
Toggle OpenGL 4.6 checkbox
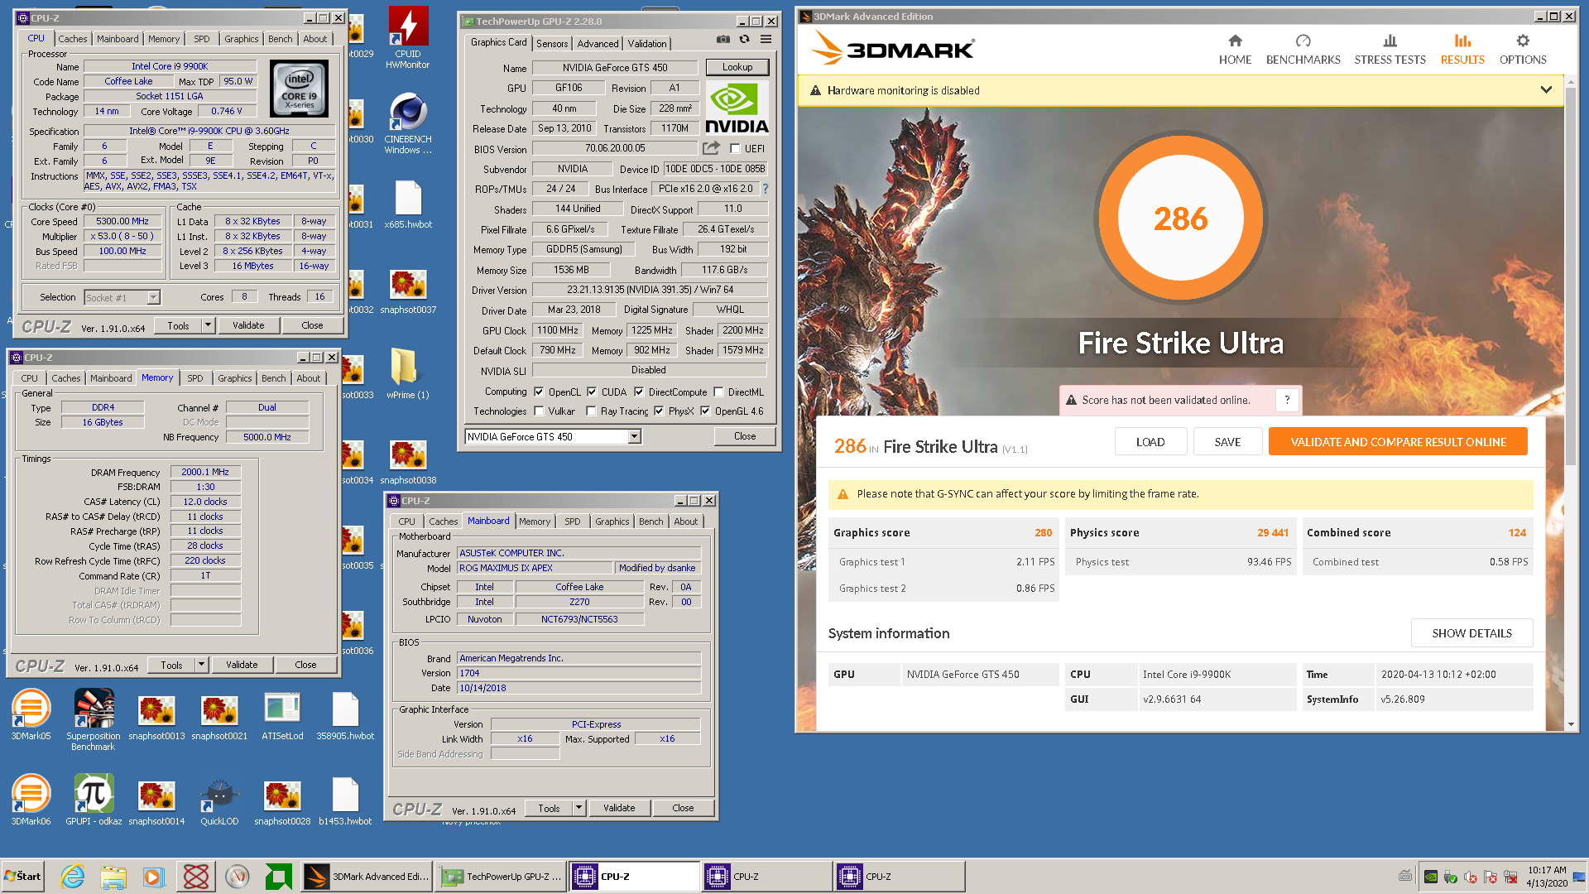[705, 411]
